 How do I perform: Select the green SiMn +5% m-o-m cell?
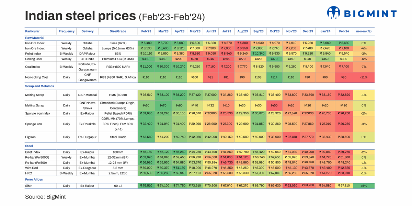(364, 186)
